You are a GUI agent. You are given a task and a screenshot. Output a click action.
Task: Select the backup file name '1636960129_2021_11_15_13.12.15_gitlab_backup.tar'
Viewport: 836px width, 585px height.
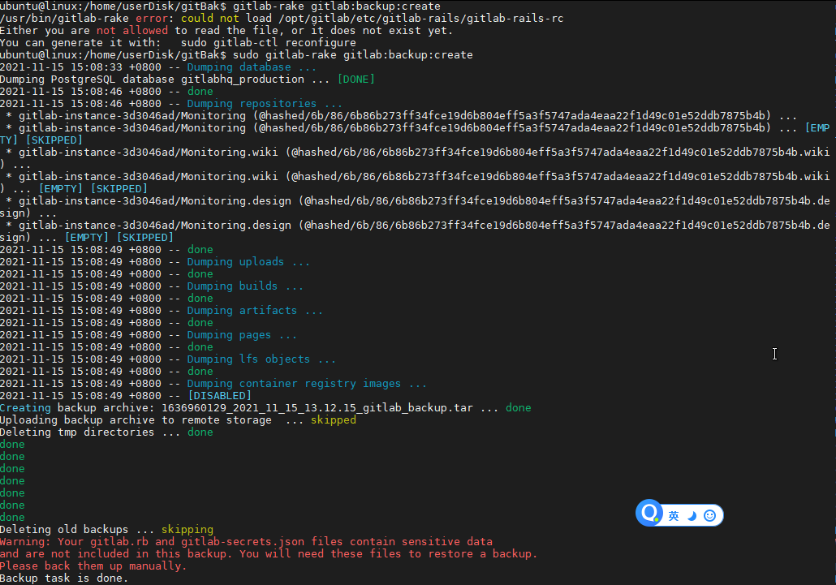pos(317,408)
